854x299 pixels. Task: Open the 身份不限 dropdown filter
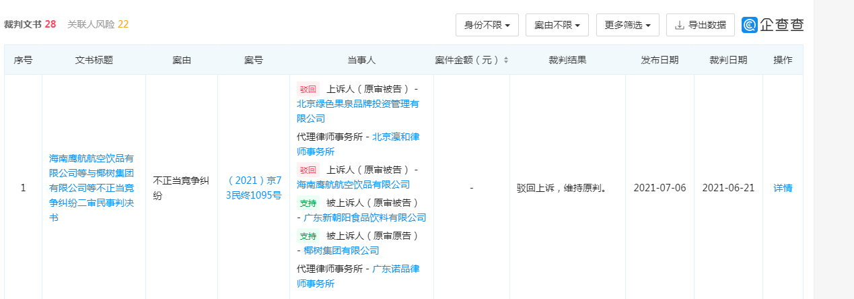pyautogui.click(x=487, y=25)
